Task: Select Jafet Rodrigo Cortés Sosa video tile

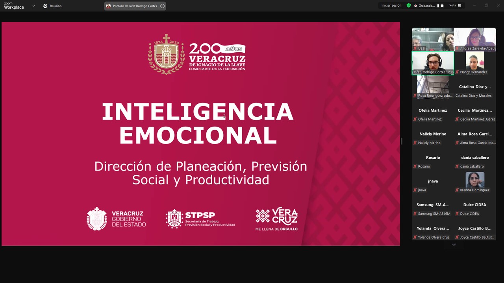Action: [x=433, y=62]
